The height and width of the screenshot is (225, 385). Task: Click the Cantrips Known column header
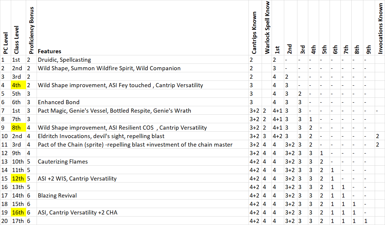254,33
